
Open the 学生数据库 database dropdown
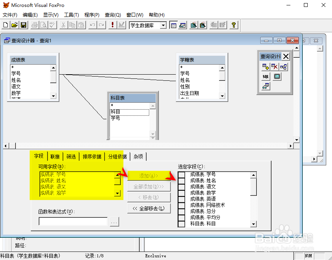tap(163, 25)
